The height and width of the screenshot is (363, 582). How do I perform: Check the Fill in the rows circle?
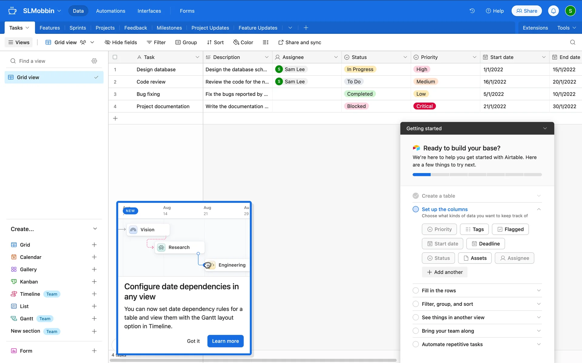416,290
